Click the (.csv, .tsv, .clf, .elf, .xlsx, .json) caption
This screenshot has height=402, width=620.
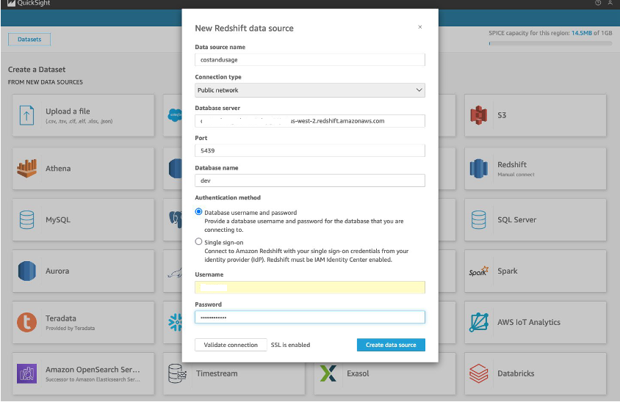79,121
